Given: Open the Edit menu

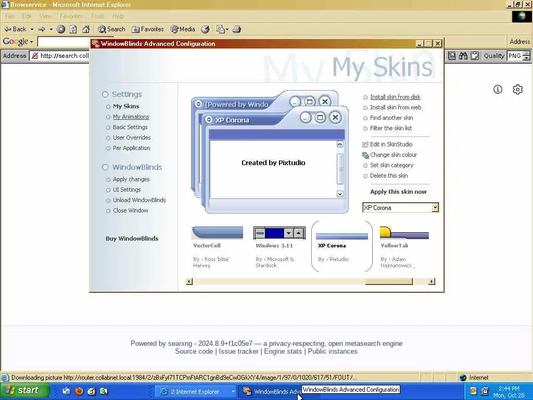Looking at the screenshot, I should [x=27, y=16].
